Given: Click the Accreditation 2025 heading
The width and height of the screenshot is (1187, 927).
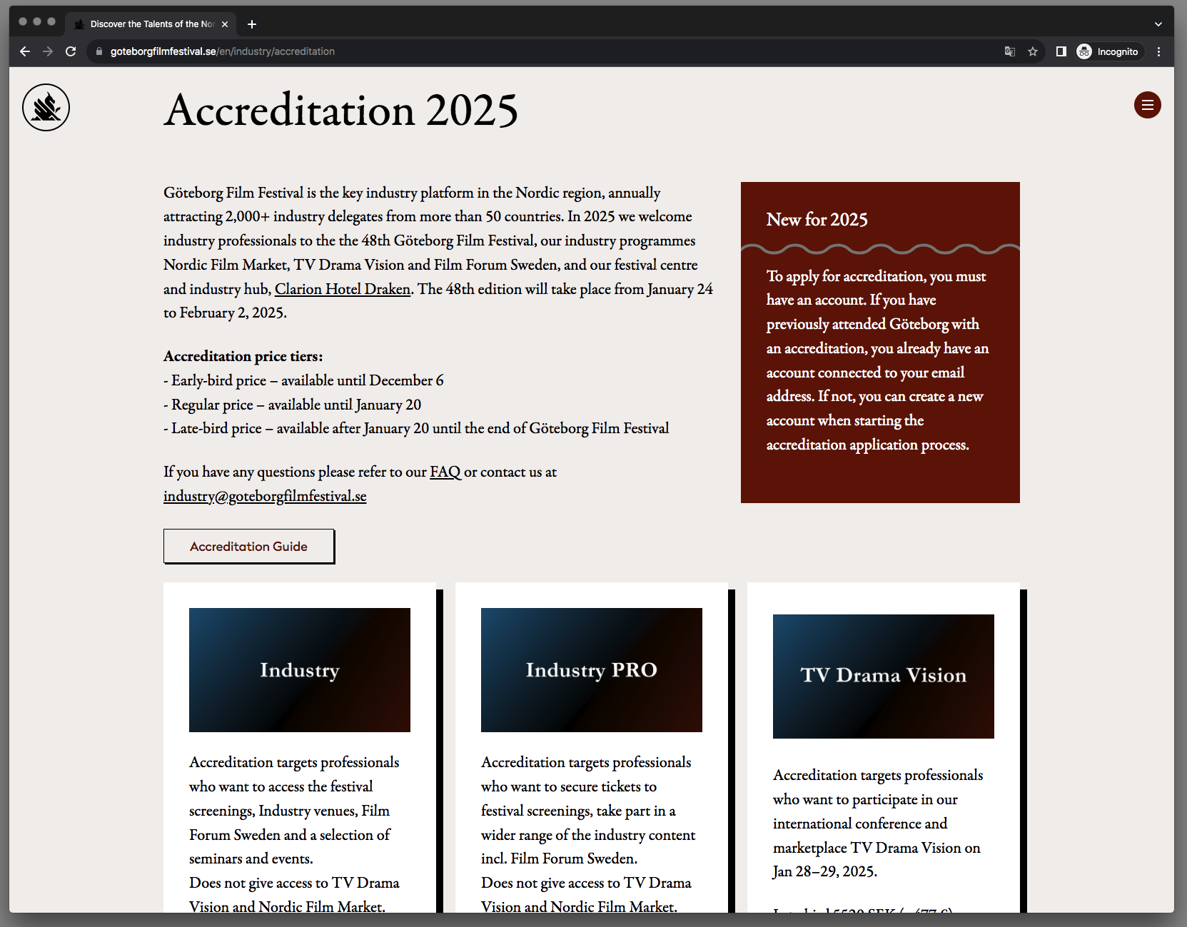Looking at the screenshot, I should pyautogui.click(x=341, y=111).
